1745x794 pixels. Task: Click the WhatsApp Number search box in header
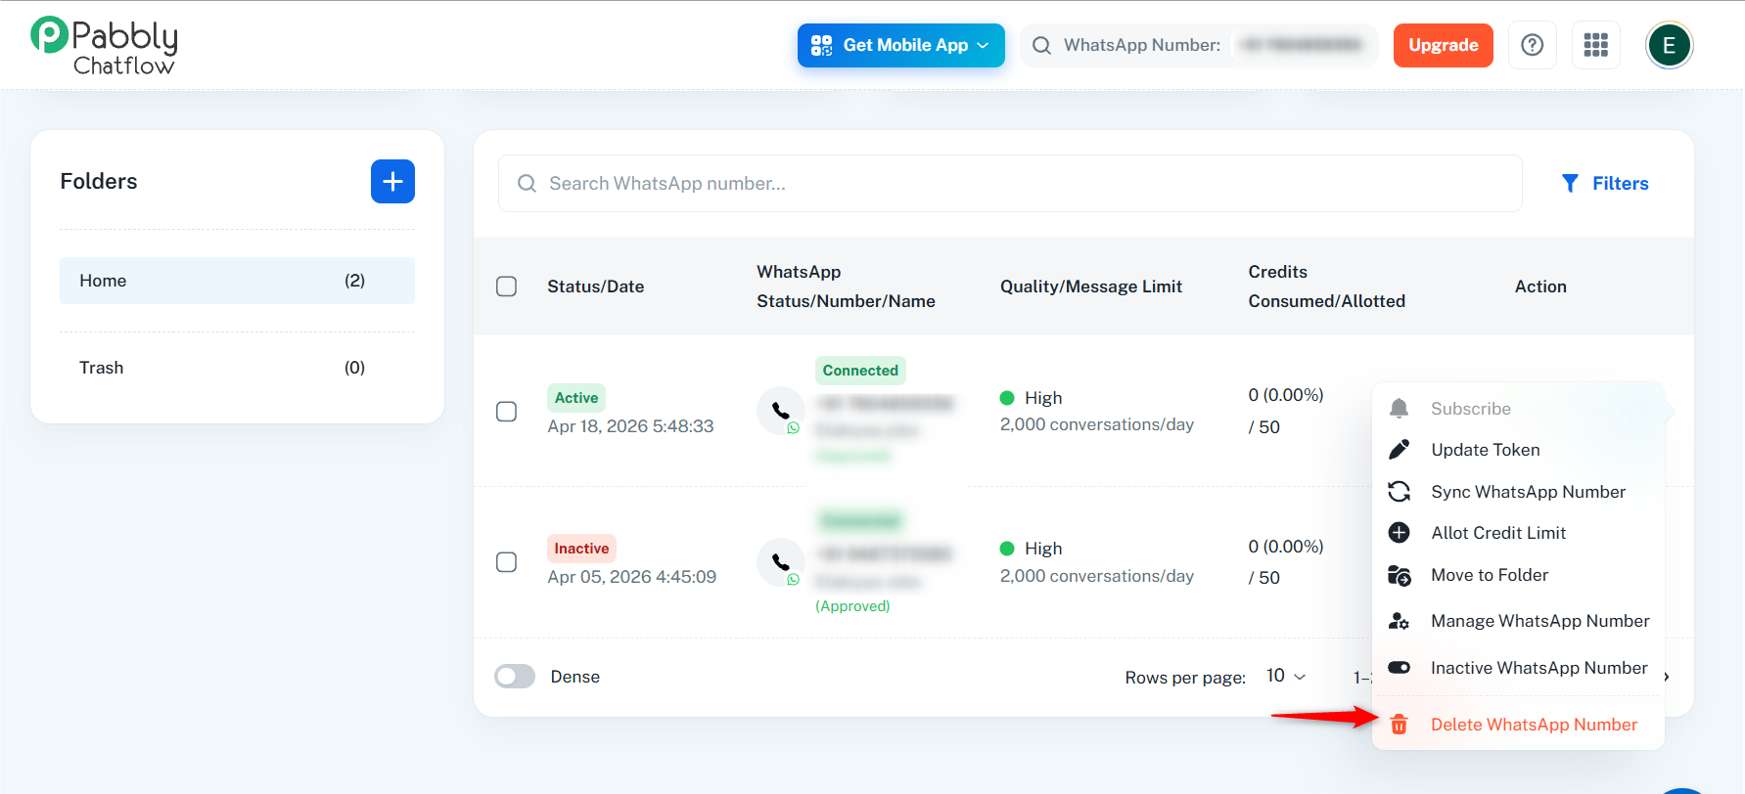[x=1199, y=45]
